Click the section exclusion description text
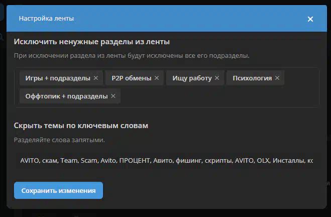Image resolution: width=331 pixels, height=217 pixels. 132,55
